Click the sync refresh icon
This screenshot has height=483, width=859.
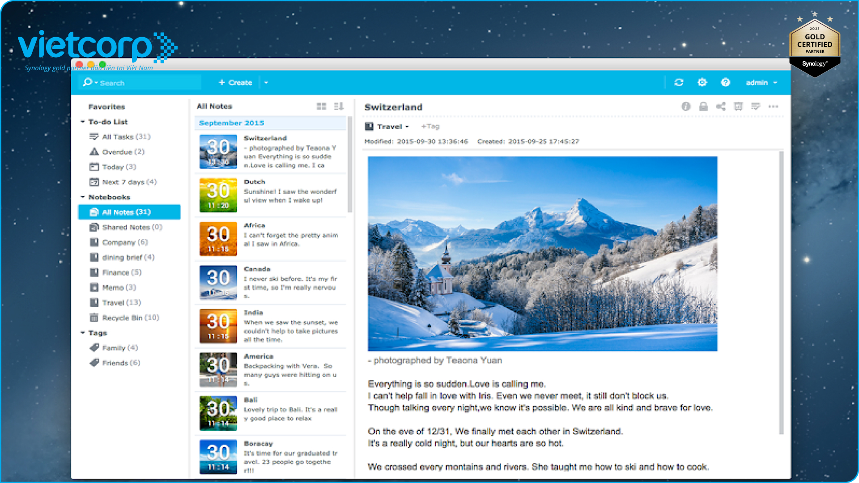pos(679,82)
